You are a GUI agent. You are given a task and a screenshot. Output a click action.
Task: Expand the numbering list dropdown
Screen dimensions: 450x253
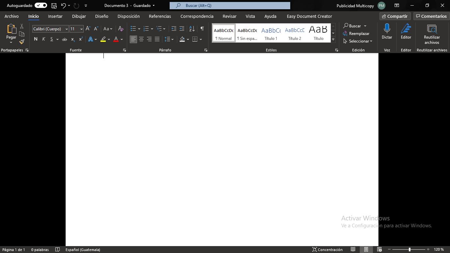(152, 29)
